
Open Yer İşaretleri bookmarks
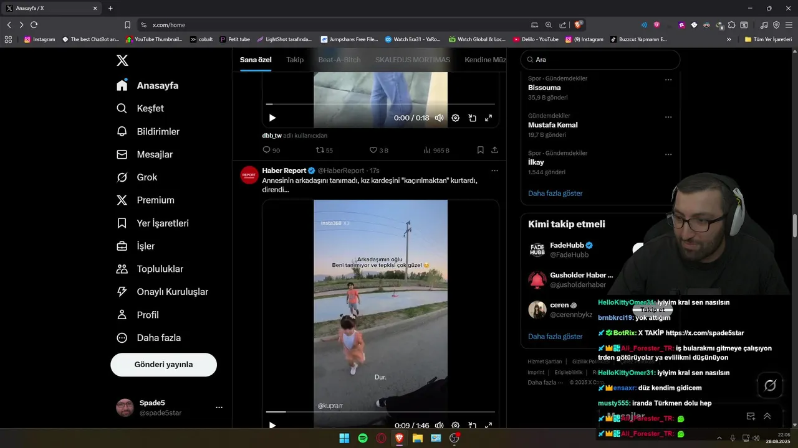coord(153,223)
